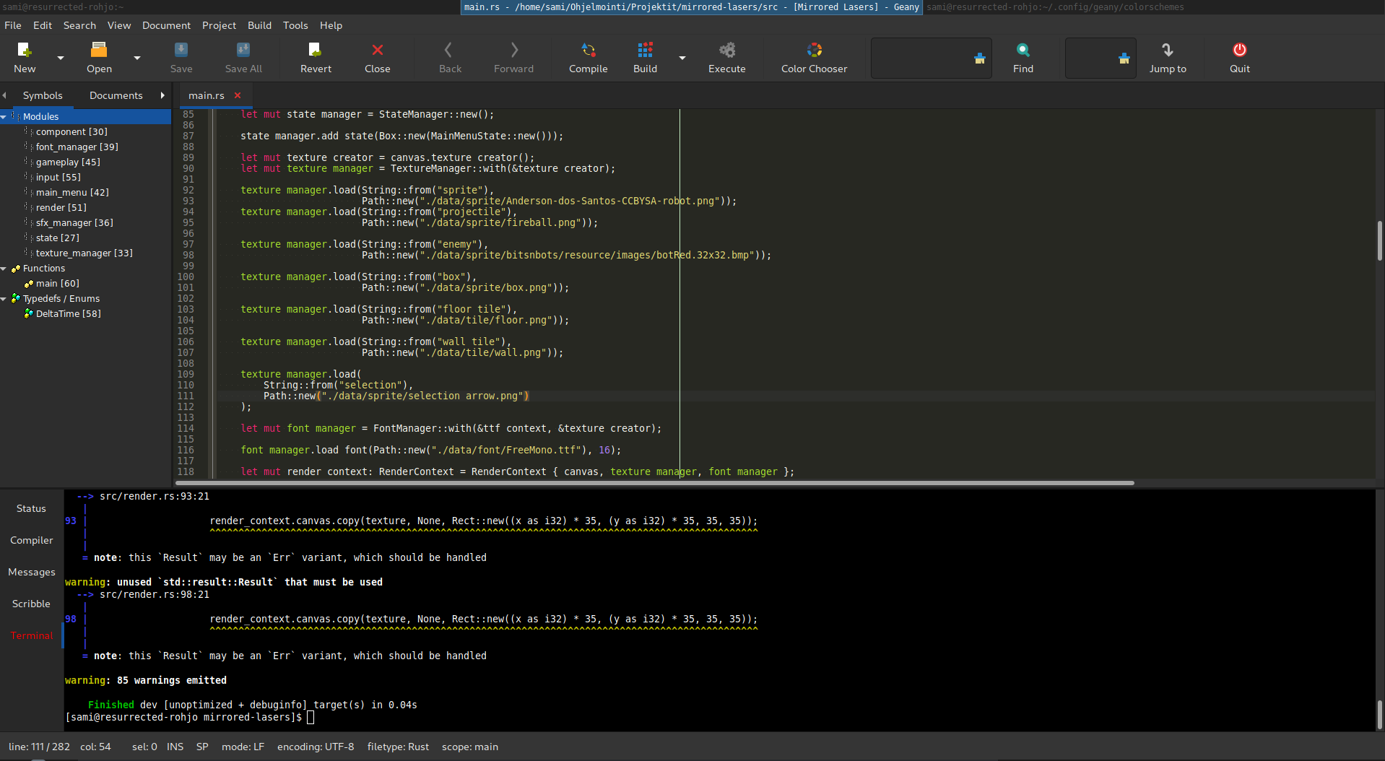1385x761 pixels.
Task: Navigate Forward in toolbar
Action: [x=513, y=58]
